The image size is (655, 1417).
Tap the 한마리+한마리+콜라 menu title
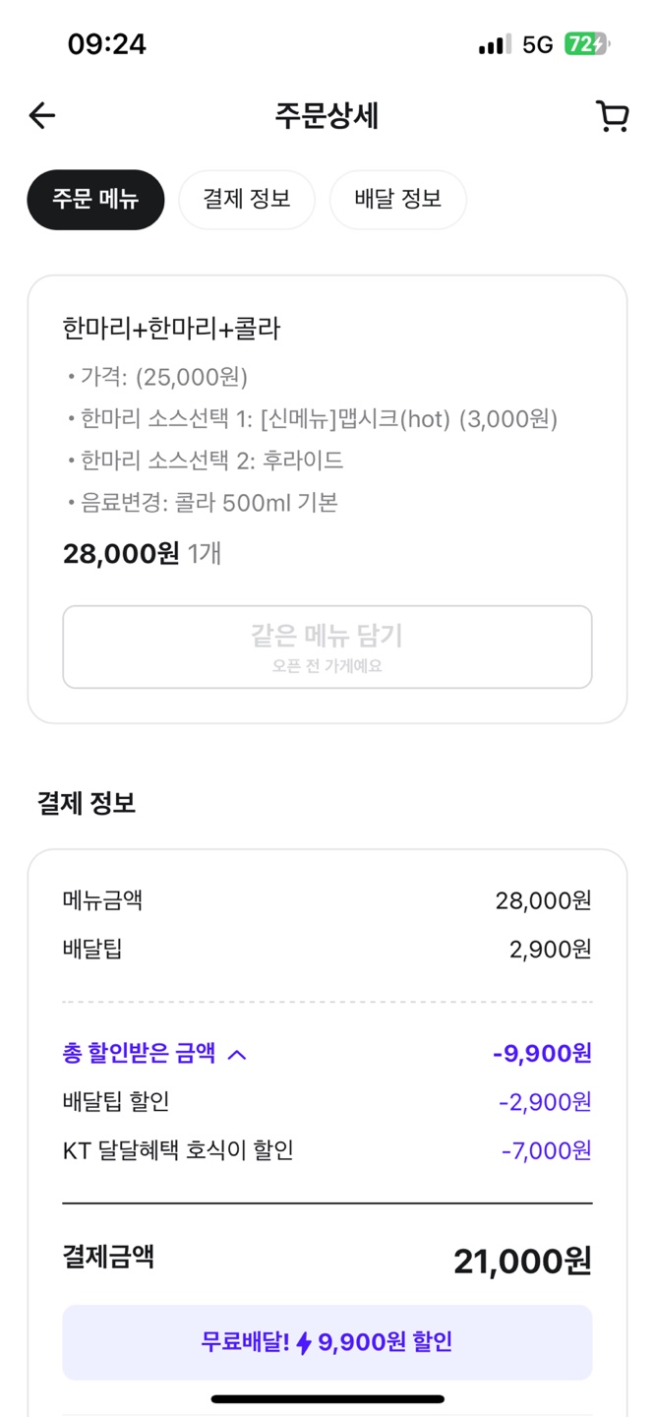click(171, 329)
